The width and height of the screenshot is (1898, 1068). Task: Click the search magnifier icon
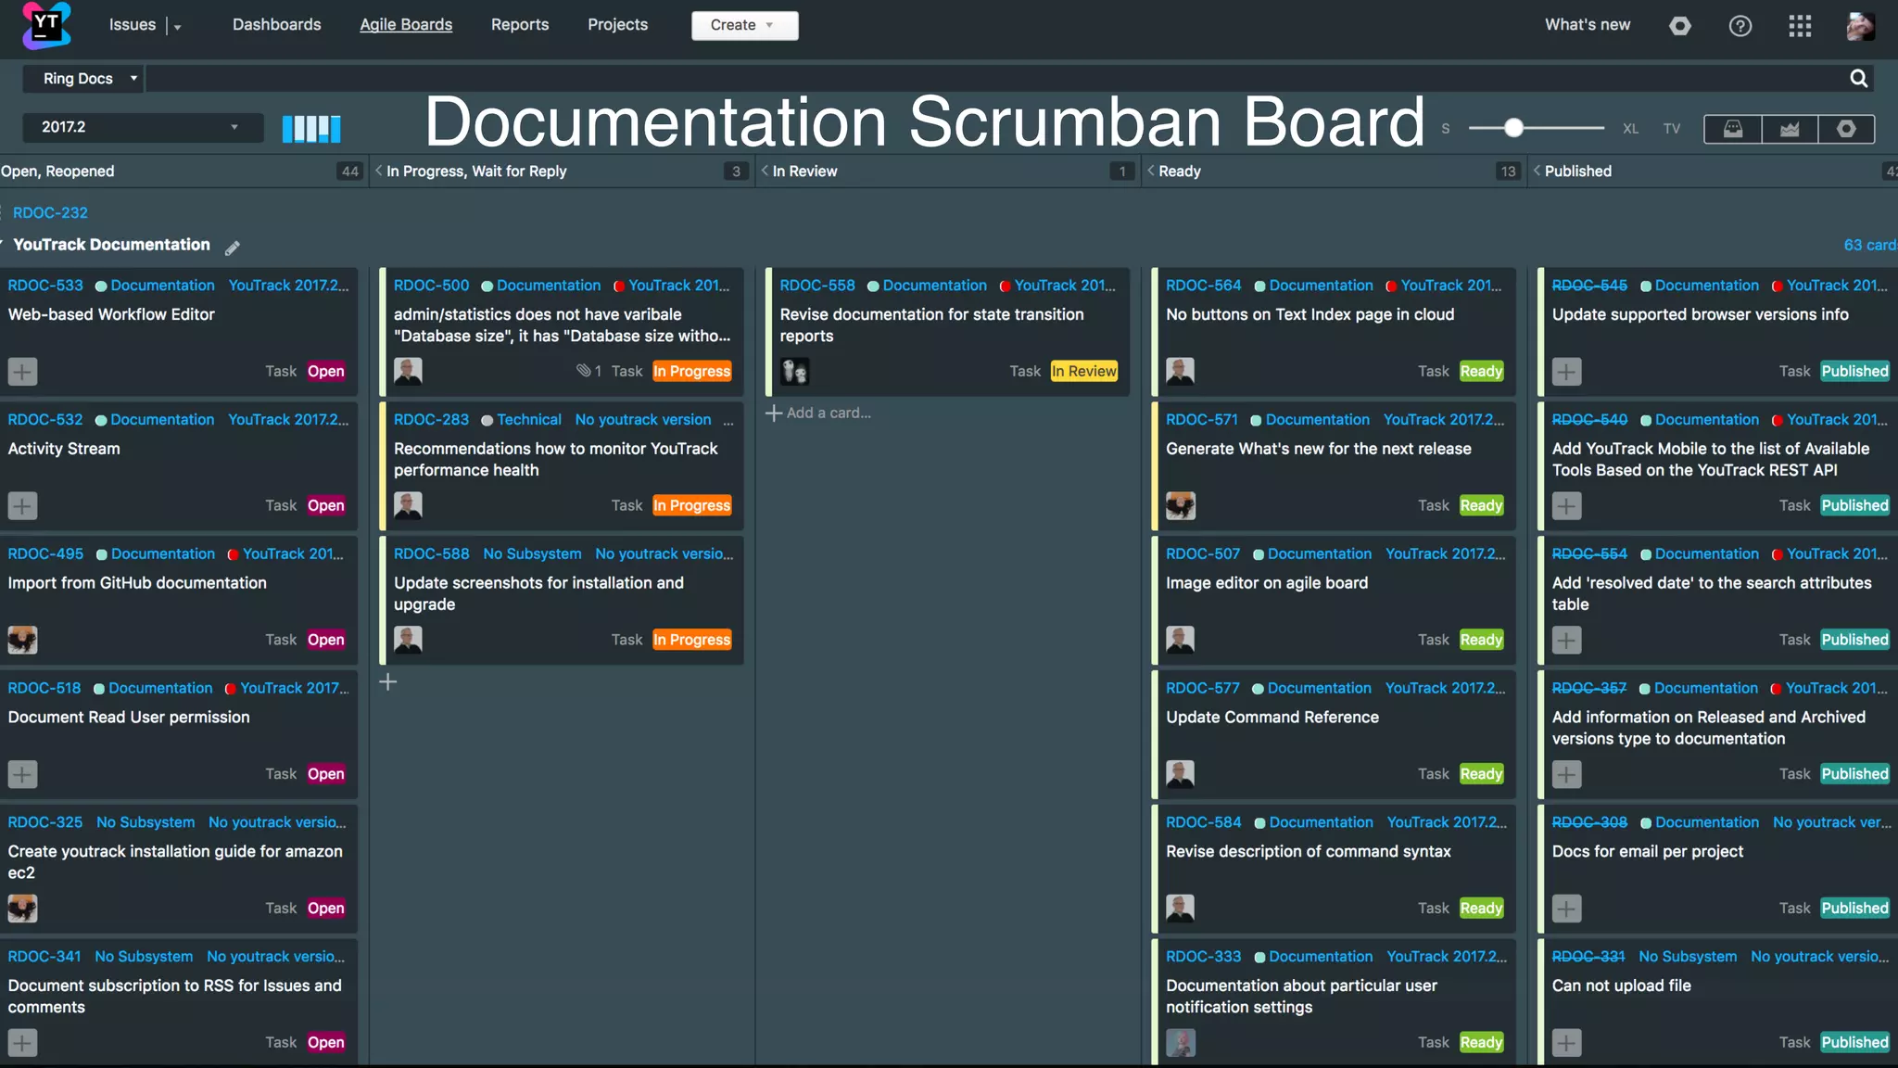point(1859,79)
